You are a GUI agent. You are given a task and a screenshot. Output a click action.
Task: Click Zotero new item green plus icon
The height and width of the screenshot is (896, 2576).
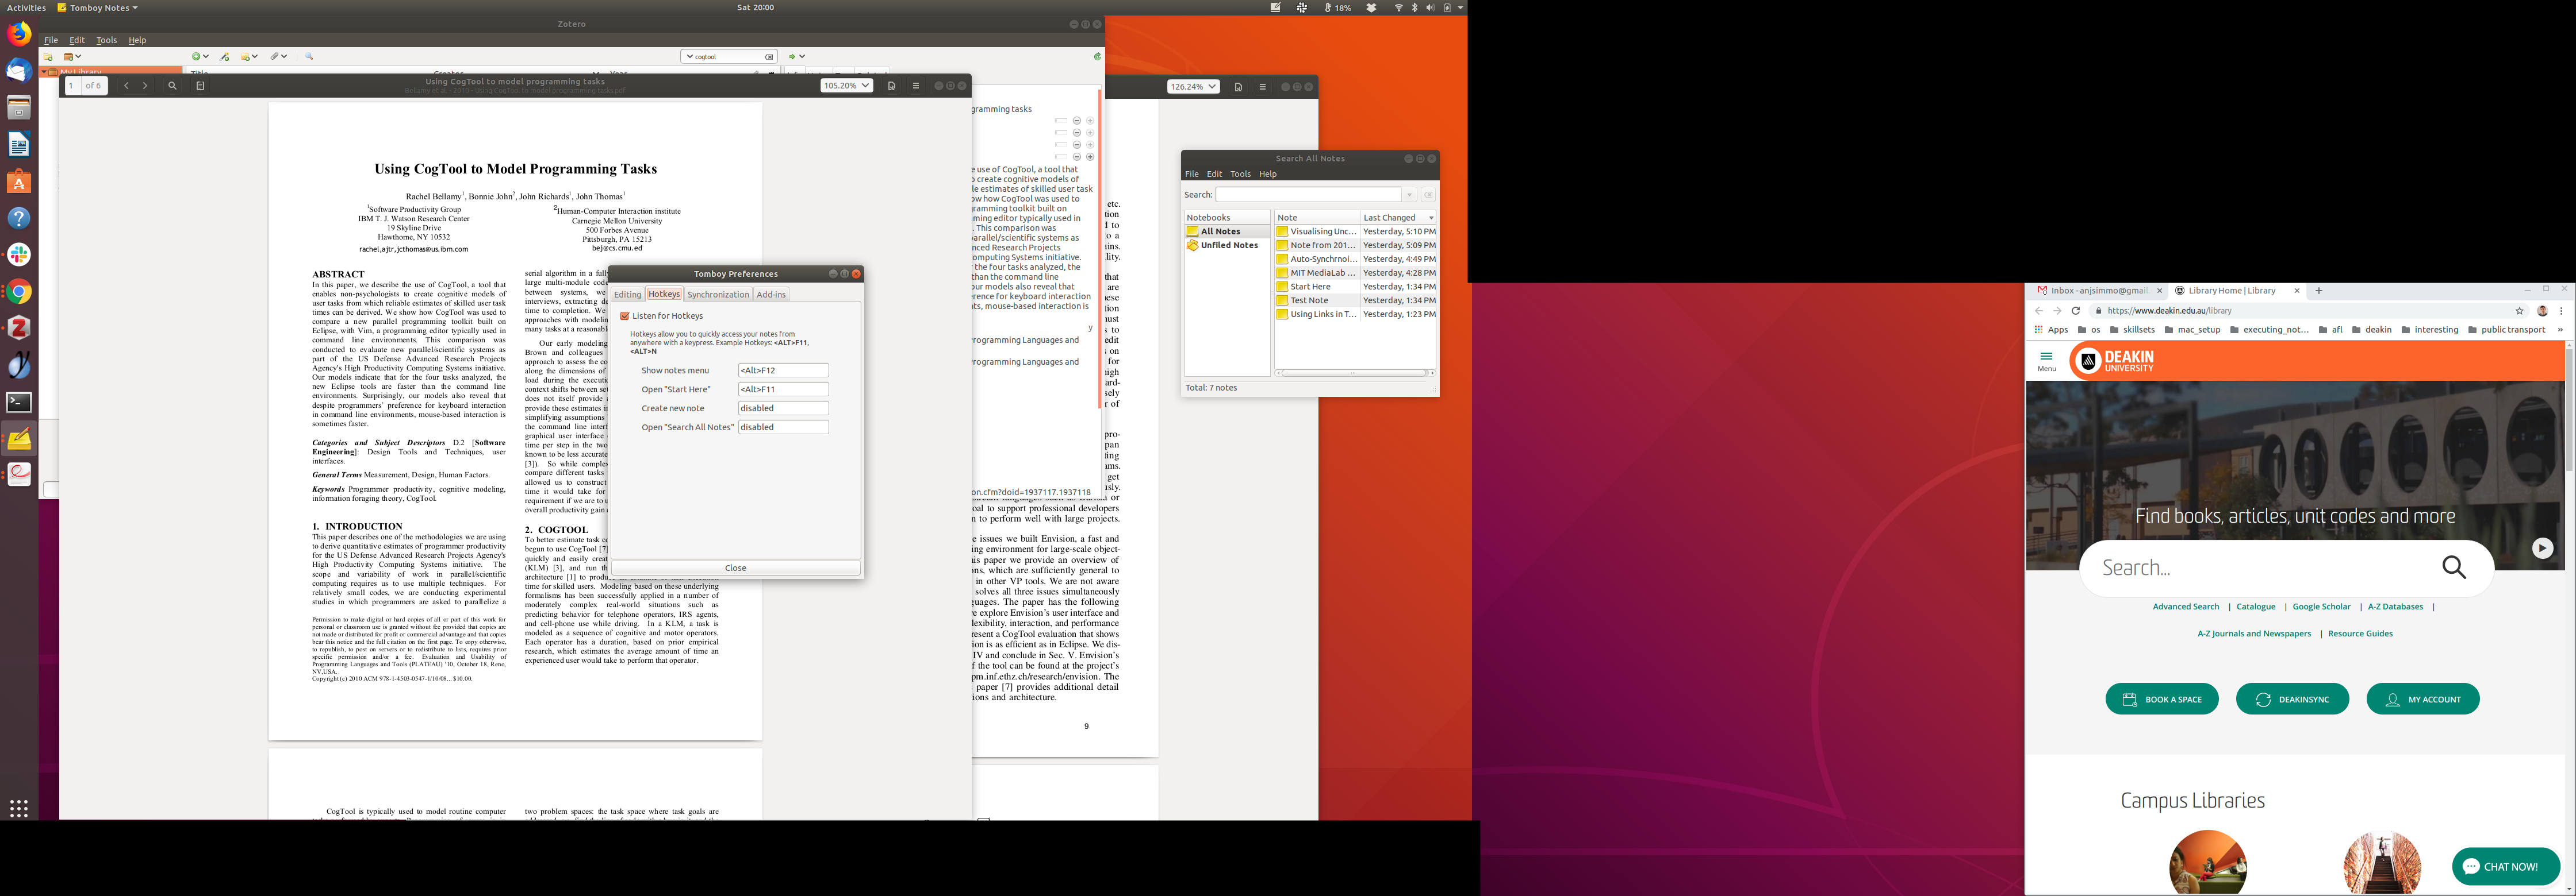197,57
